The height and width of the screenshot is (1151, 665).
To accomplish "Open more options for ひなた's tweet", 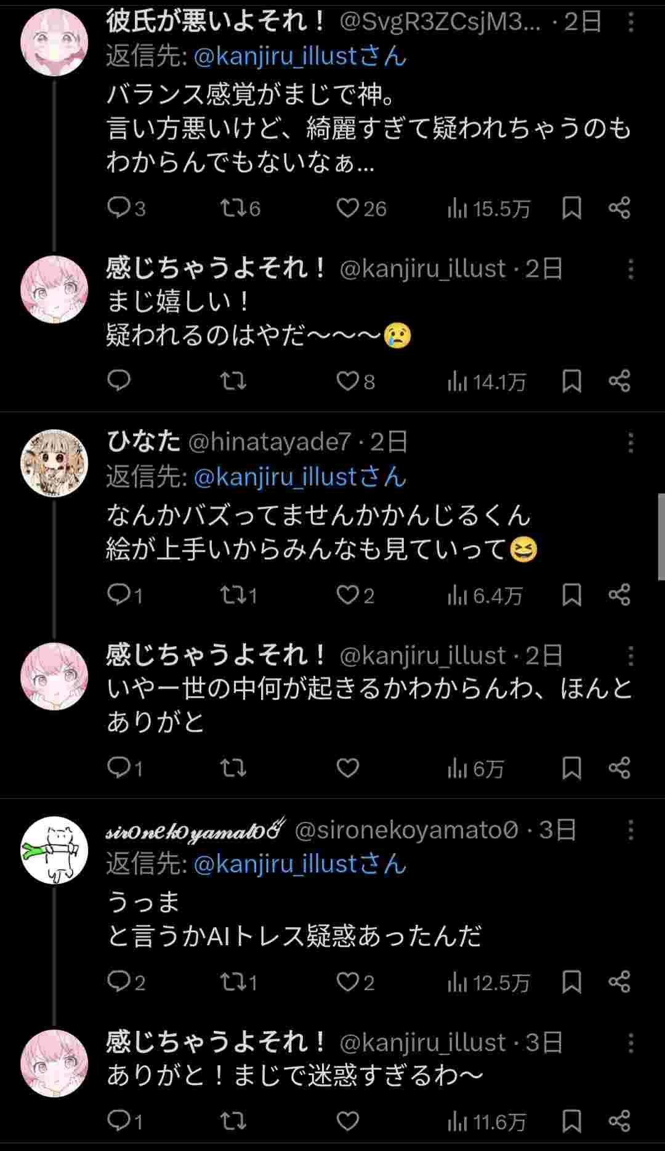I will tap(631, 442).
